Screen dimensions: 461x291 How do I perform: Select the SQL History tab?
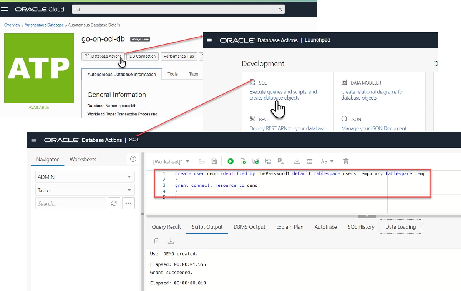(361, 227)
